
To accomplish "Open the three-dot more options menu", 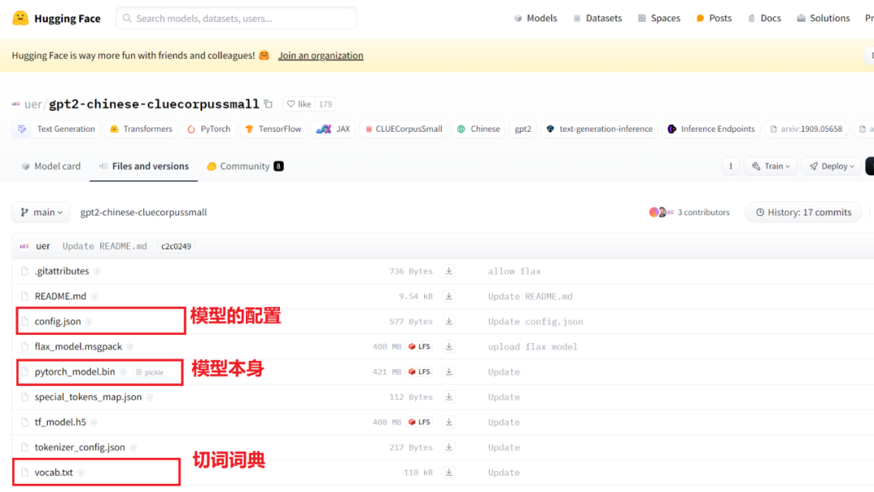I will tap(731, 166).
